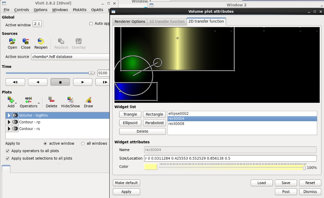Screen dimensions: 324x198
Task: Toggle Apply operators to all plots
Action: pos(8,151)
